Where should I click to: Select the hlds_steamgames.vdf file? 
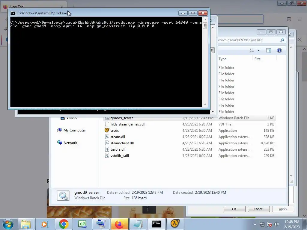(189, 124)
